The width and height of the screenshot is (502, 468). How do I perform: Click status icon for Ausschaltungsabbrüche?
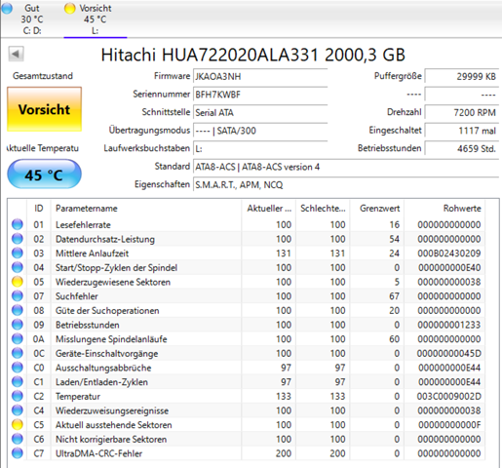[x=18, y=368]
